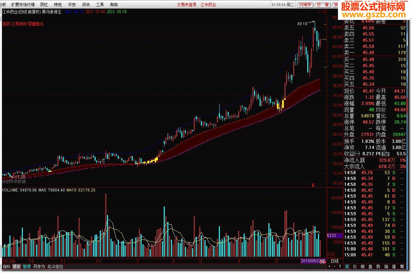Click the 另存为 save-as button

point(39,266)
